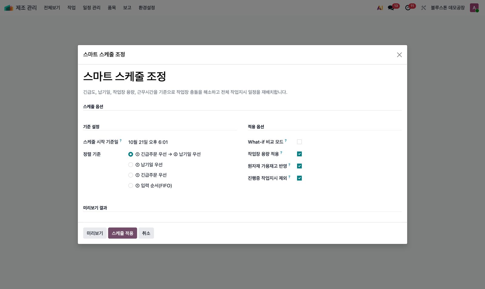Open the 일정 관리 menu
The image size is (485, 289).
92,8
